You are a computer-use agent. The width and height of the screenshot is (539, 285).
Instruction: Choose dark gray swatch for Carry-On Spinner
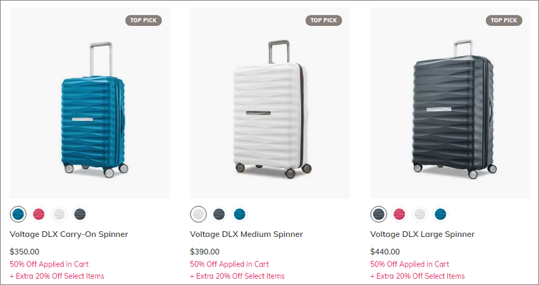(80, 214)
